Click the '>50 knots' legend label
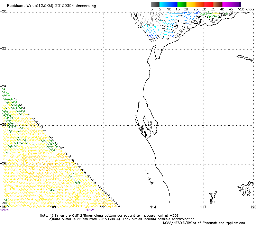The height and width of the screenshot is (225, 256). 246,9
